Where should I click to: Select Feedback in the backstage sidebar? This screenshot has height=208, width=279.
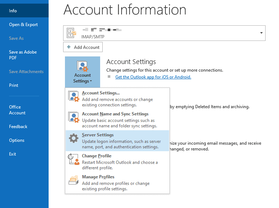(x=18, y=127)
